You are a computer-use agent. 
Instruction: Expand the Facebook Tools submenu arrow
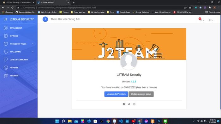pyautogui.click(x=33, y=44)
